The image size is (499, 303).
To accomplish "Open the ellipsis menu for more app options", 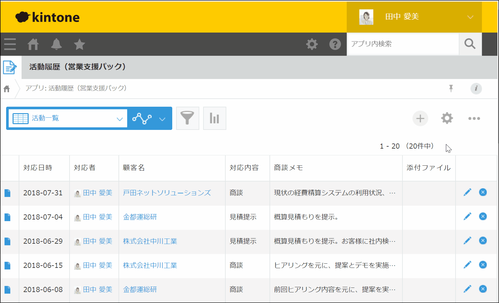I will pyautogui.click(x=474, y=118).
